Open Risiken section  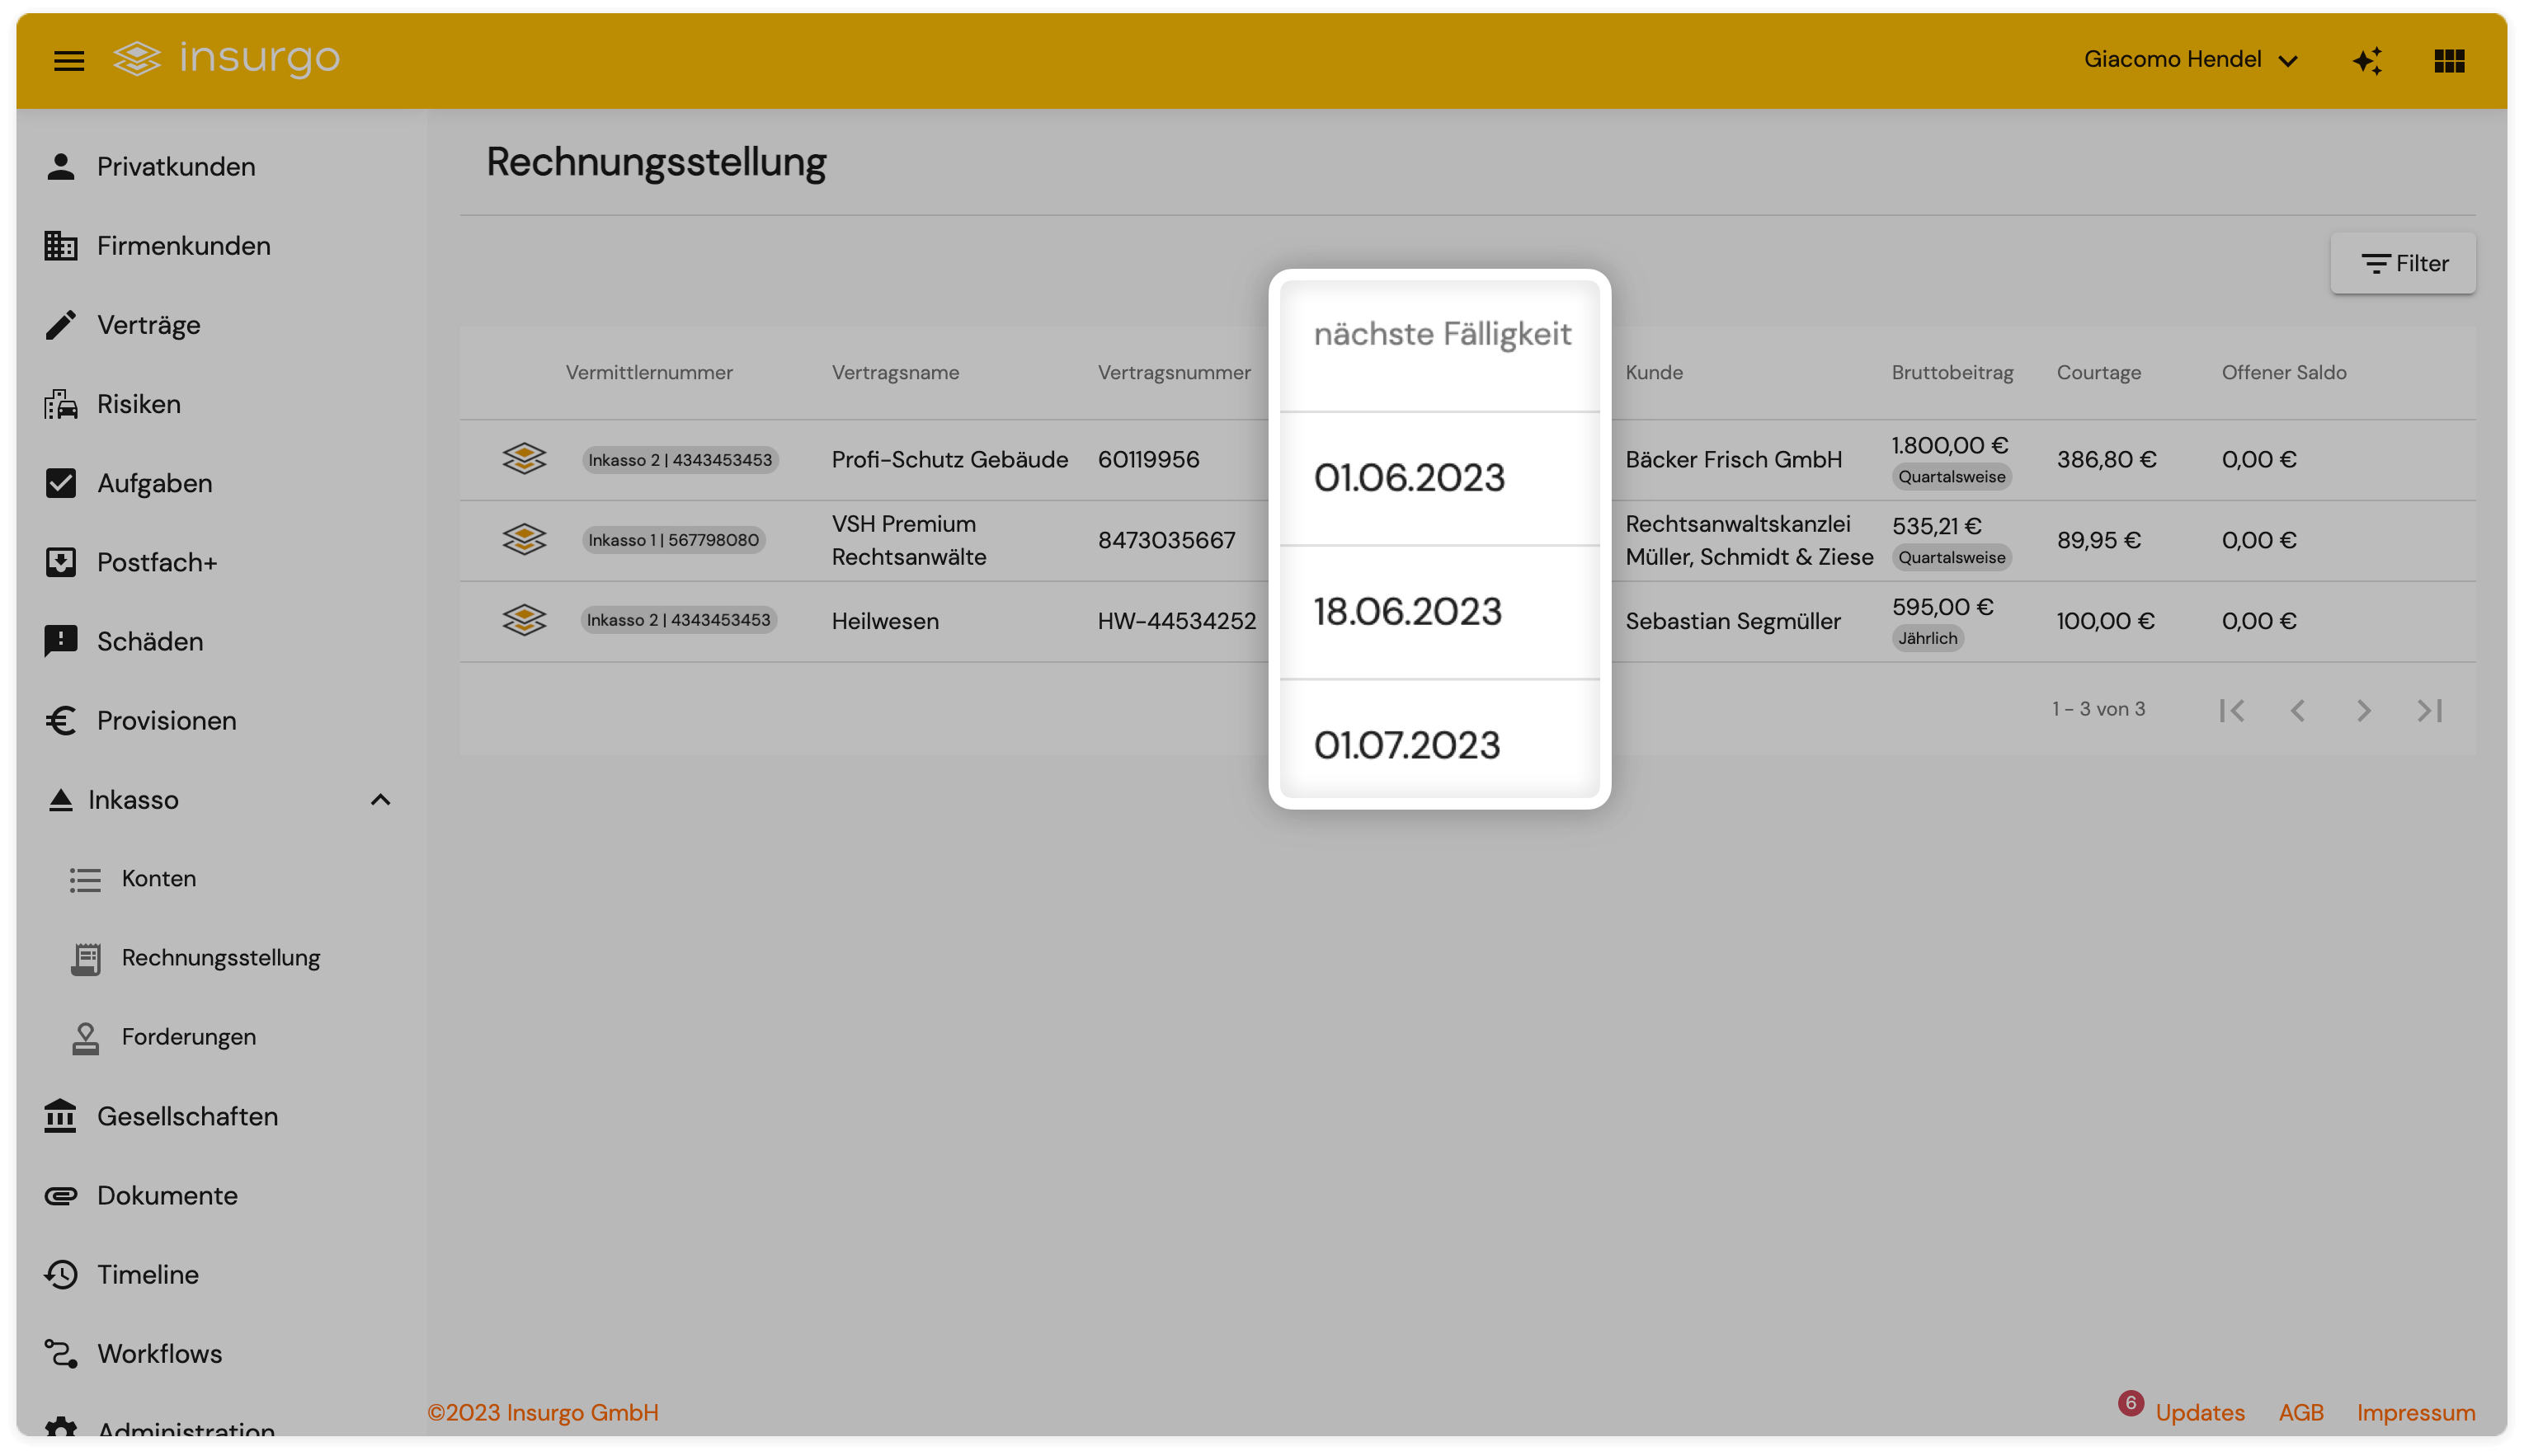point(138,403)
